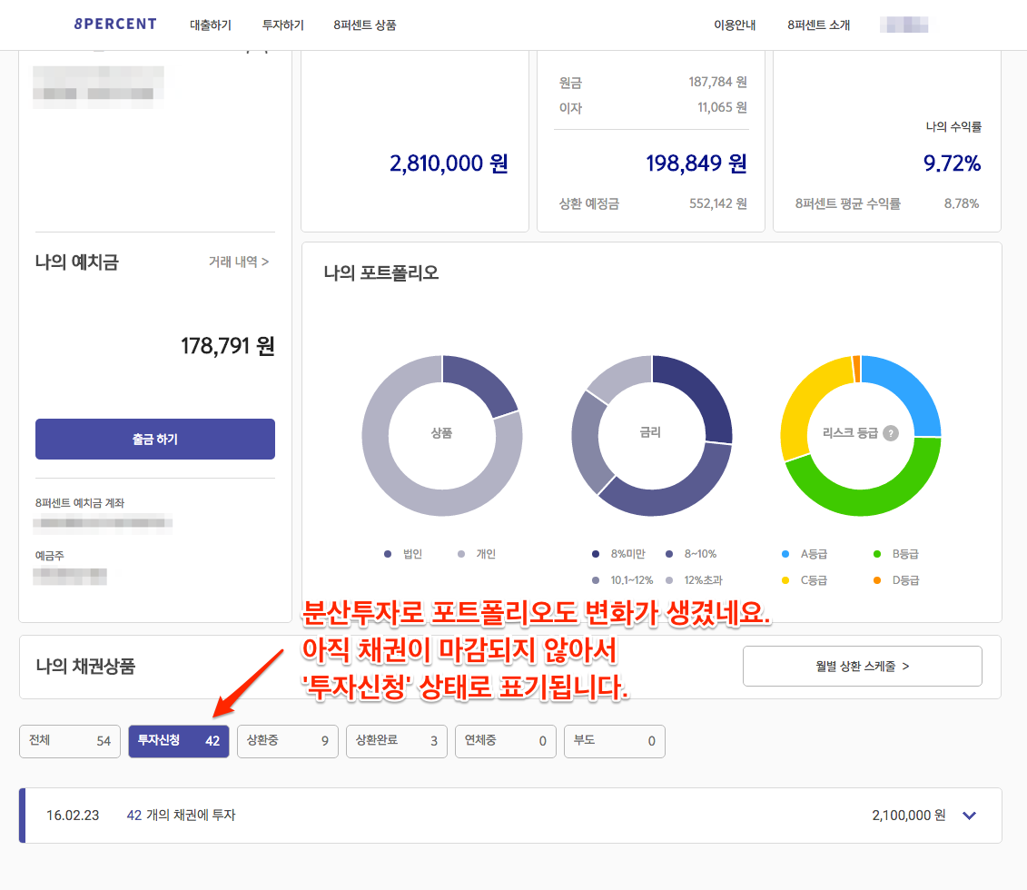
Task: Click the 8PERCENT logo
Action: coord(115,25)
